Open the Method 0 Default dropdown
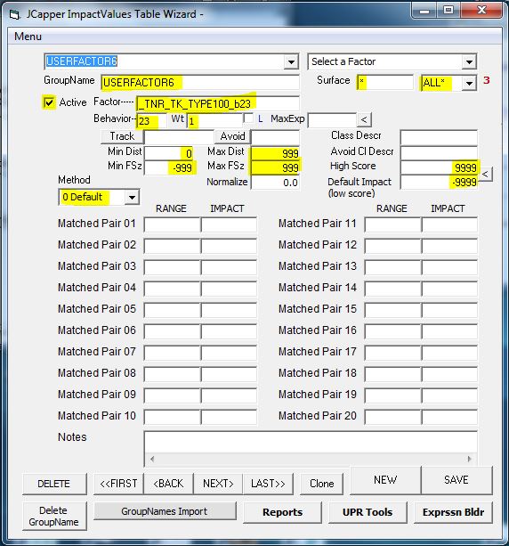Viewport: 509px width, 546px height. click(132, 197)
